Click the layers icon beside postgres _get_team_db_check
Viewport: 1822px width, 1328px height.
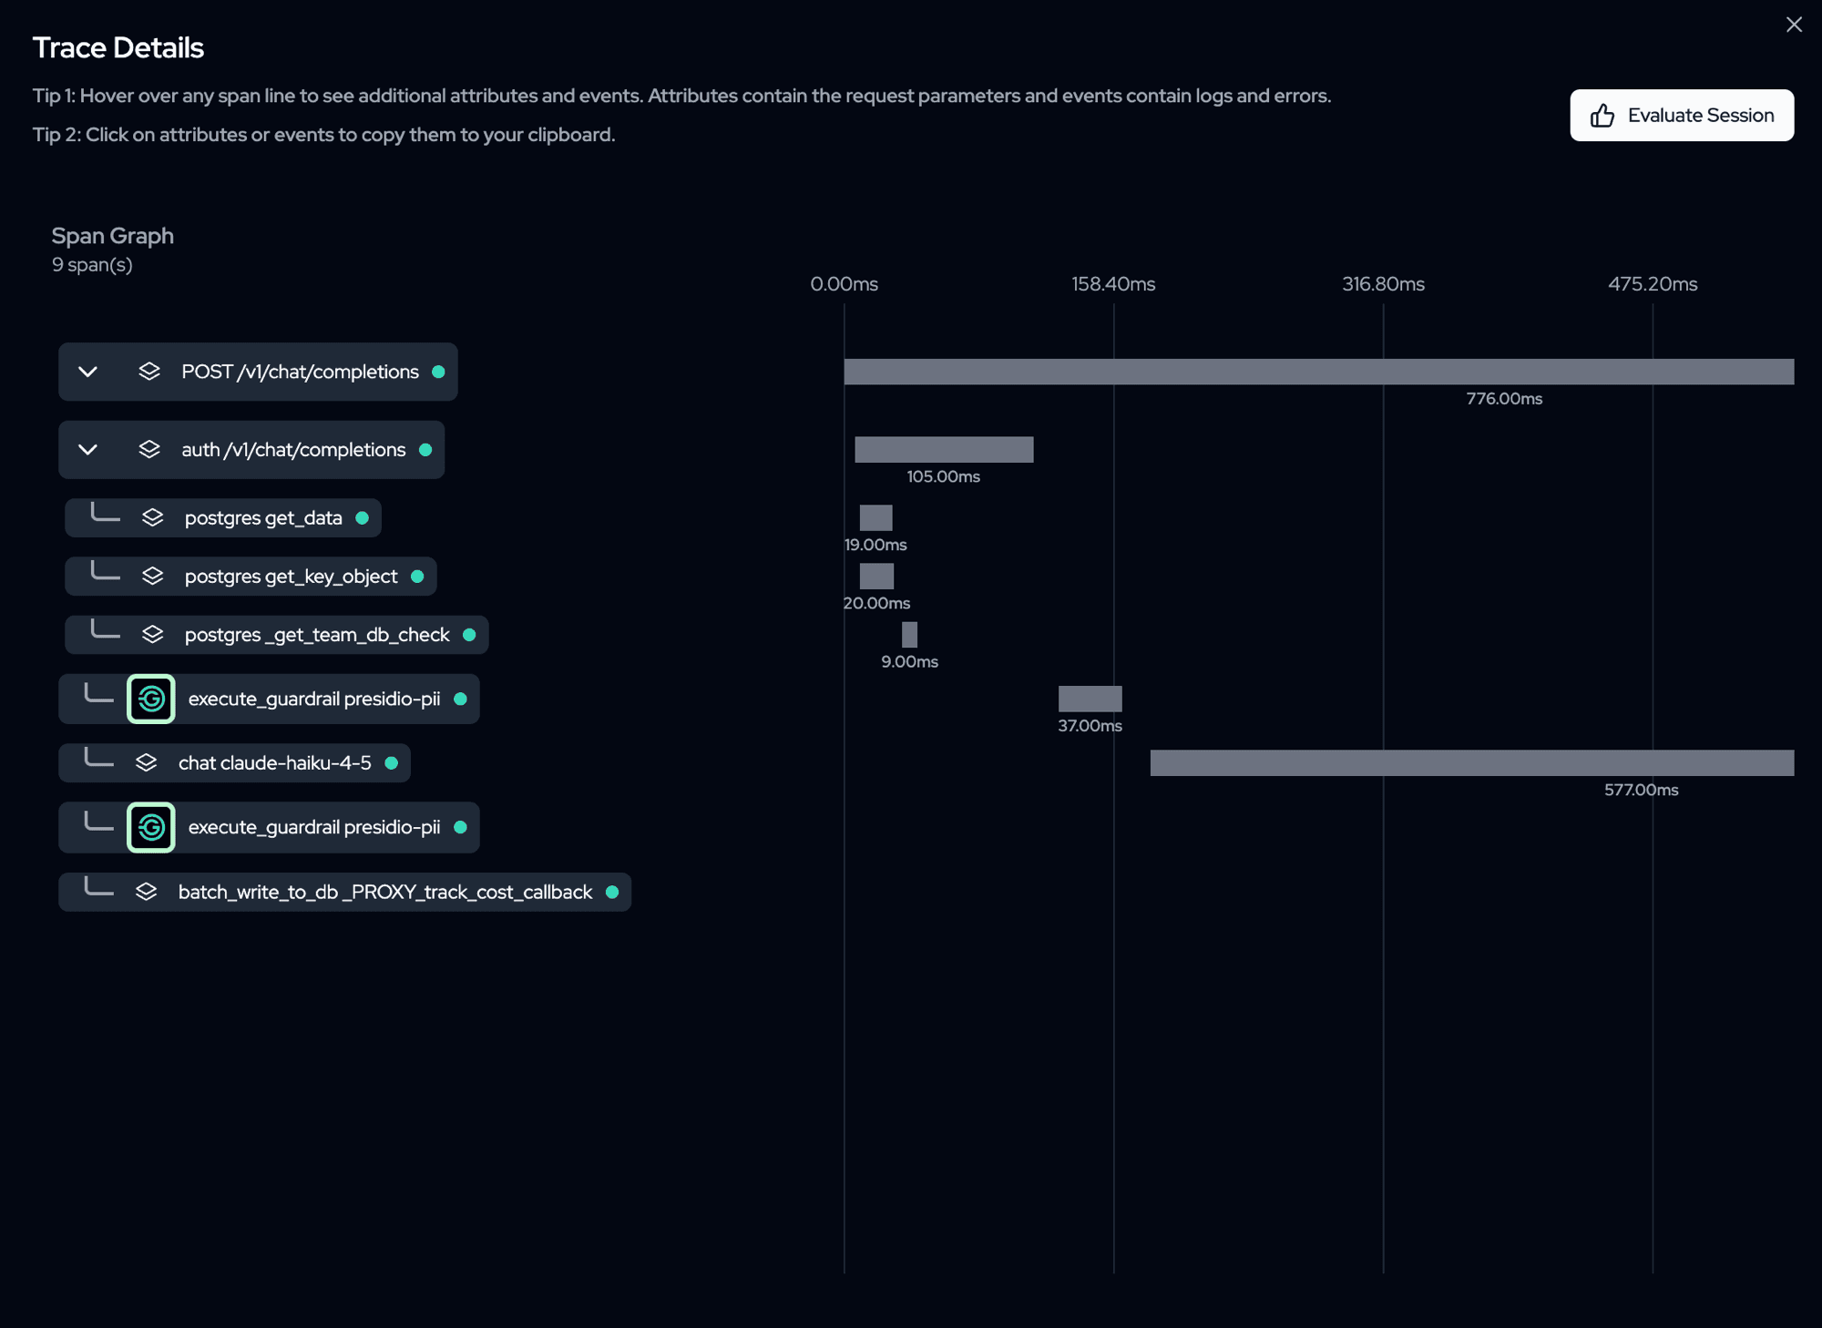(152, 635)
